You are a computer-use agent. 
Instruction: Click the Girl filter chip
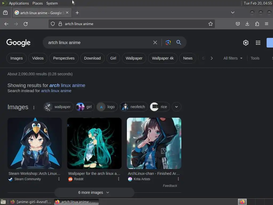tap(113, 58)
